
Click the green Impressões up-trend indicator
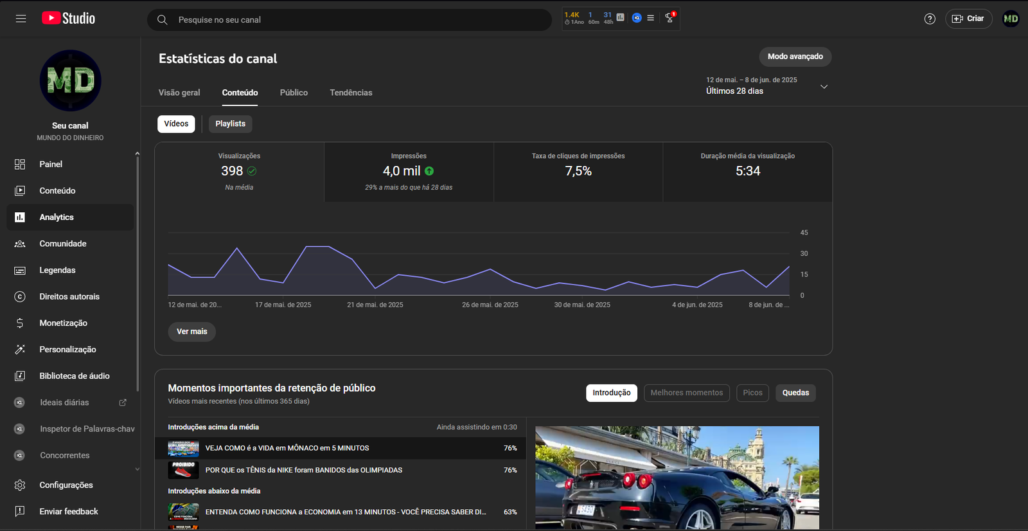click(429, 171)
